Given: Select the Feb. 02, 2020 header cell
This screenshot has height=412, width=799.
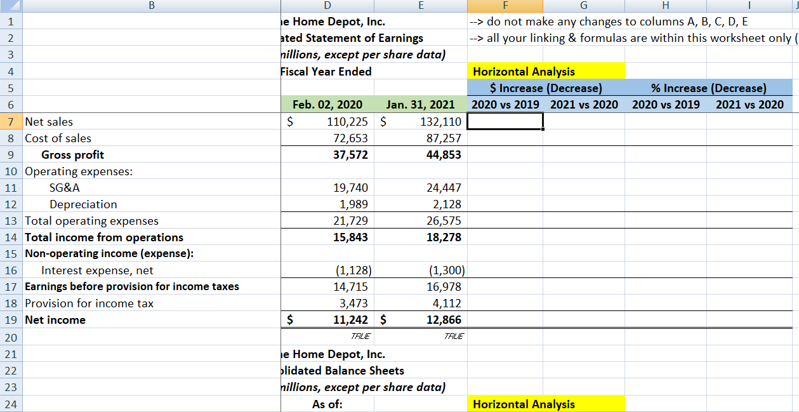Looking at the screenshot, I should coord(327,105).
